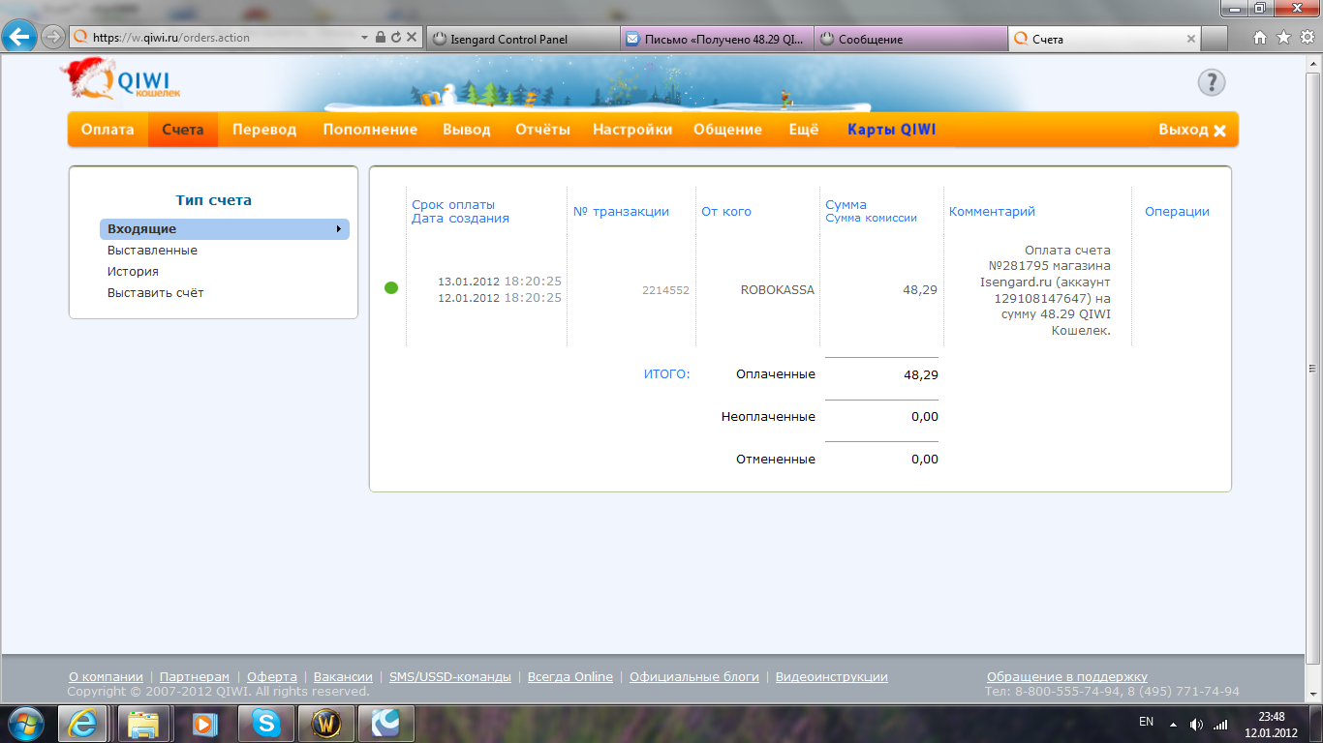This screenshot has width=1323, height=743.
Task: Open the Настройки menu item
Action: tap(632, 130)
